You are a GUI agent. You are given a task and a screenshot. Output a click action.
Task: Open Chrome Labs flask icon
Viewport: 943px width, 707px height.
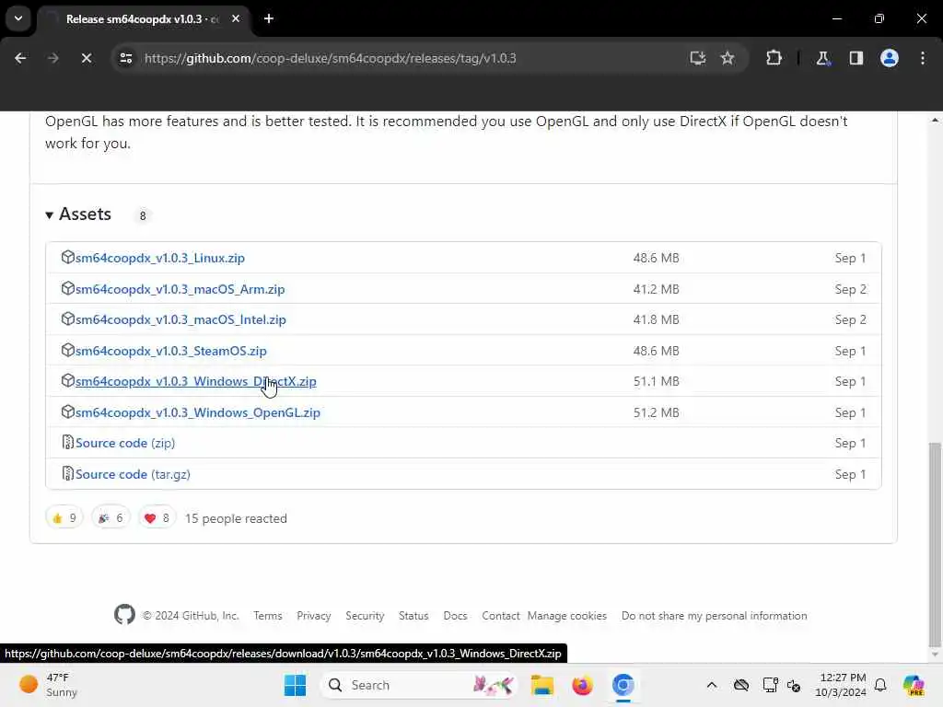pyautogui.click(x=822, y=58)
